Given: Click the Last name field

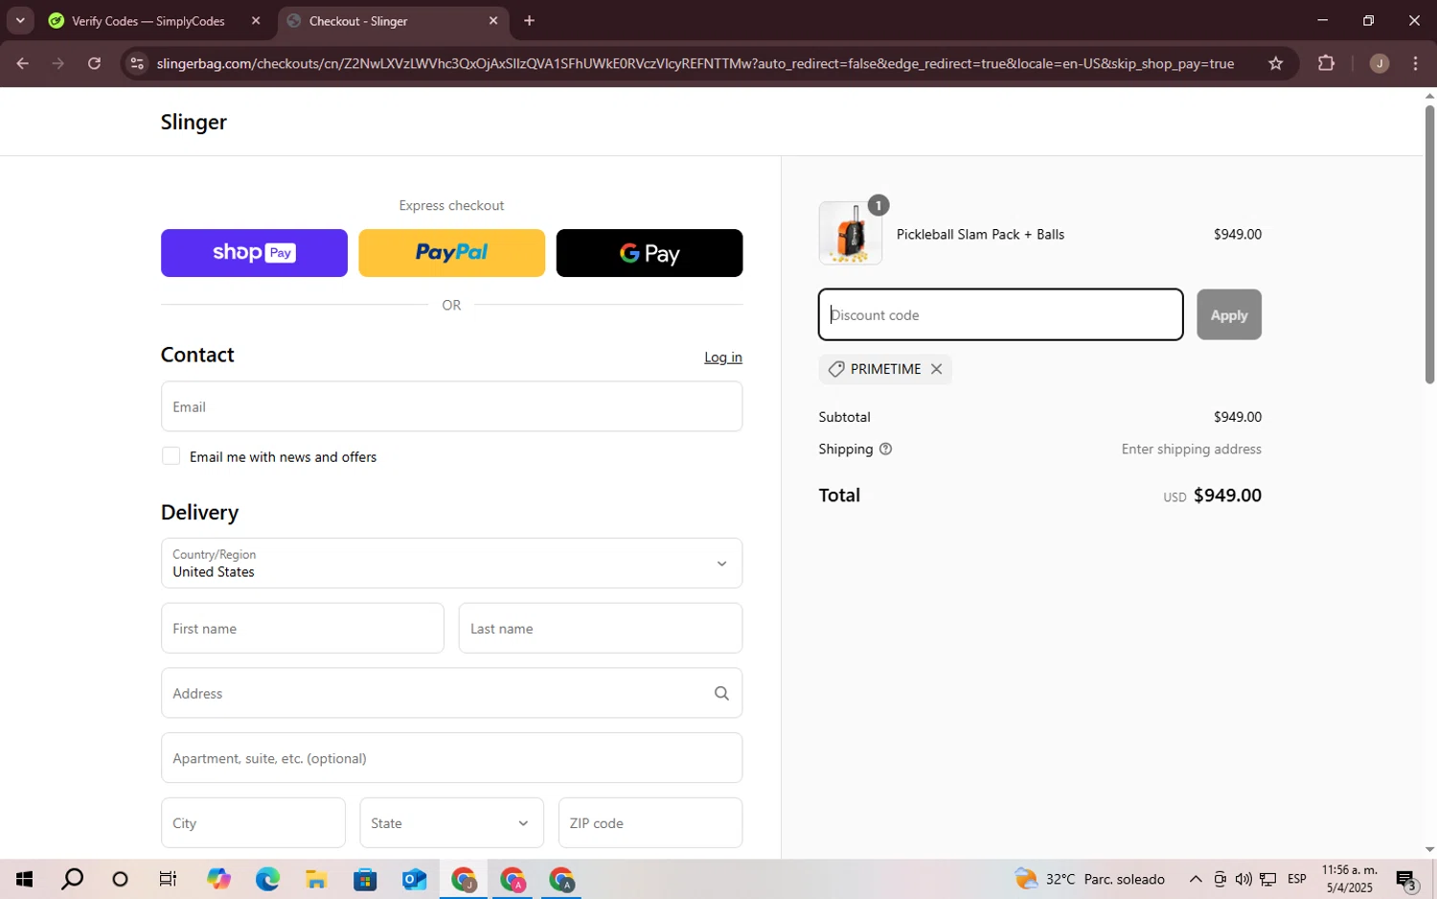Looking at the screenshot, I should pos(601,628).
